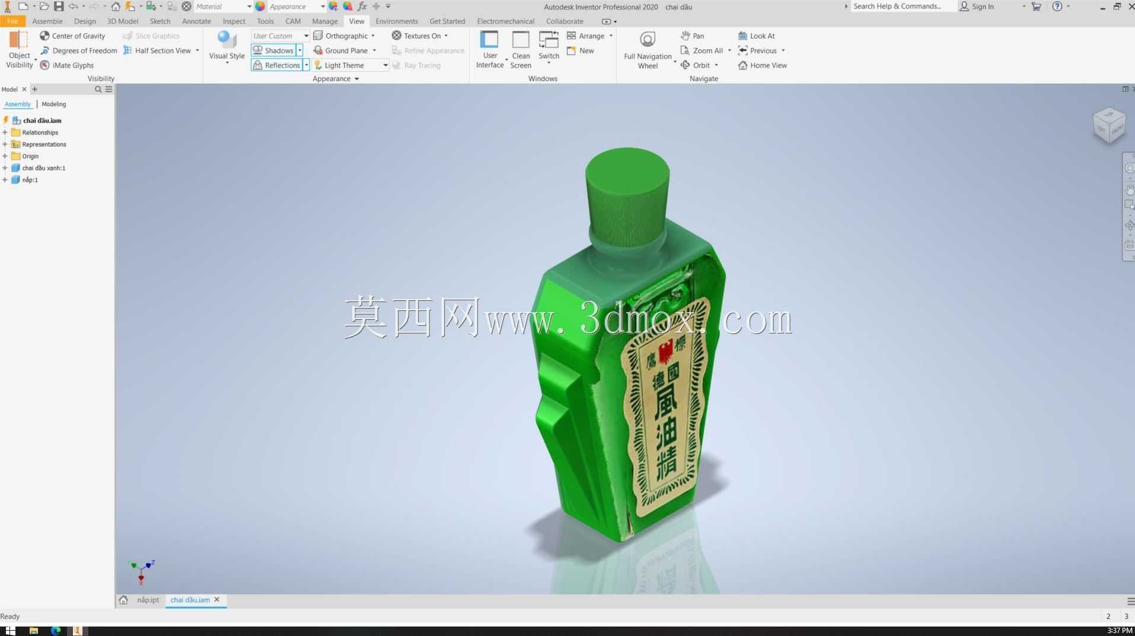Open Windows Start menu
Viewport: 1135px width, 636px height.
10,631
